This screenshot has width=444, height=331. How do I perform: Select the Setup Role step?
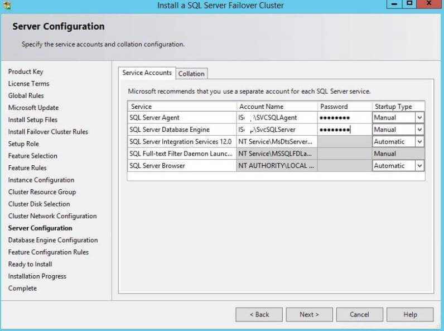pos(23,144)
